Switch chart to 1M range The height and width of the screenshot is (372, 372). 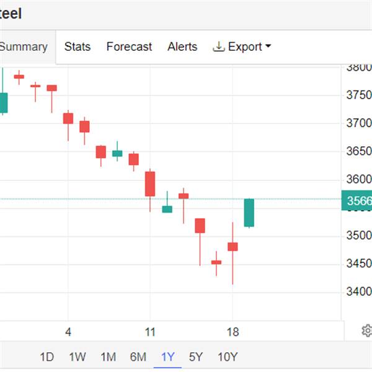pos(108,356)
